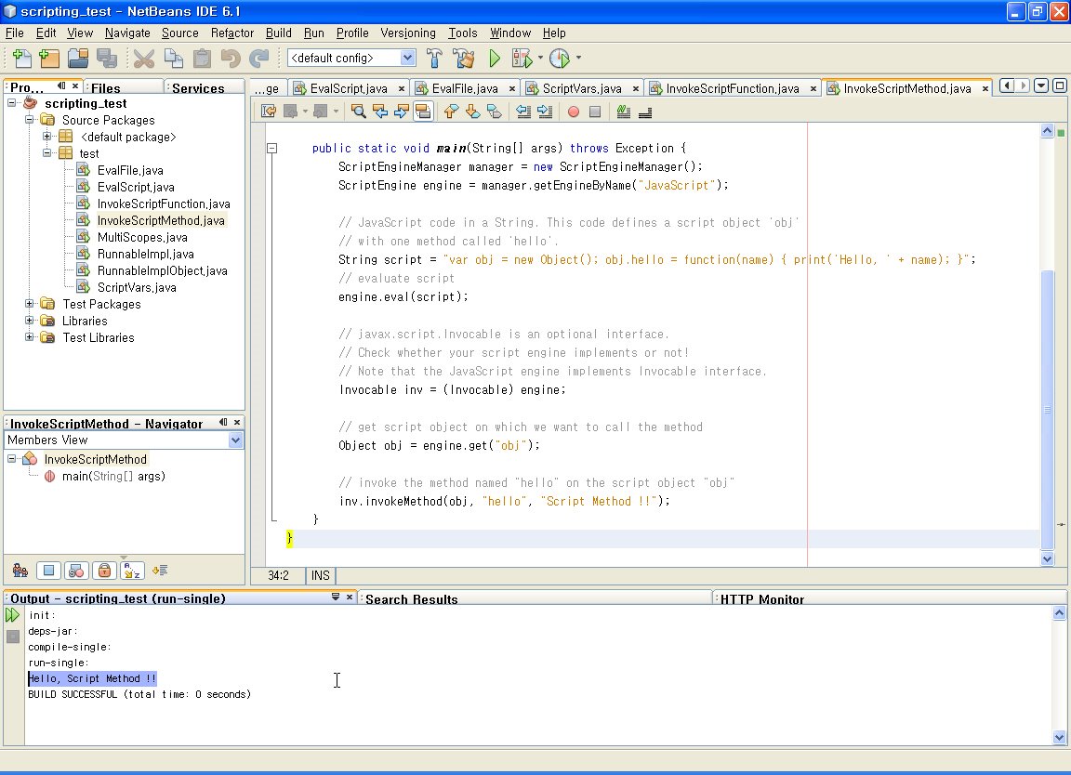Viewport: 1071px width, 775px height.
Task: Shift line left icon
Action: pos(523,112)
